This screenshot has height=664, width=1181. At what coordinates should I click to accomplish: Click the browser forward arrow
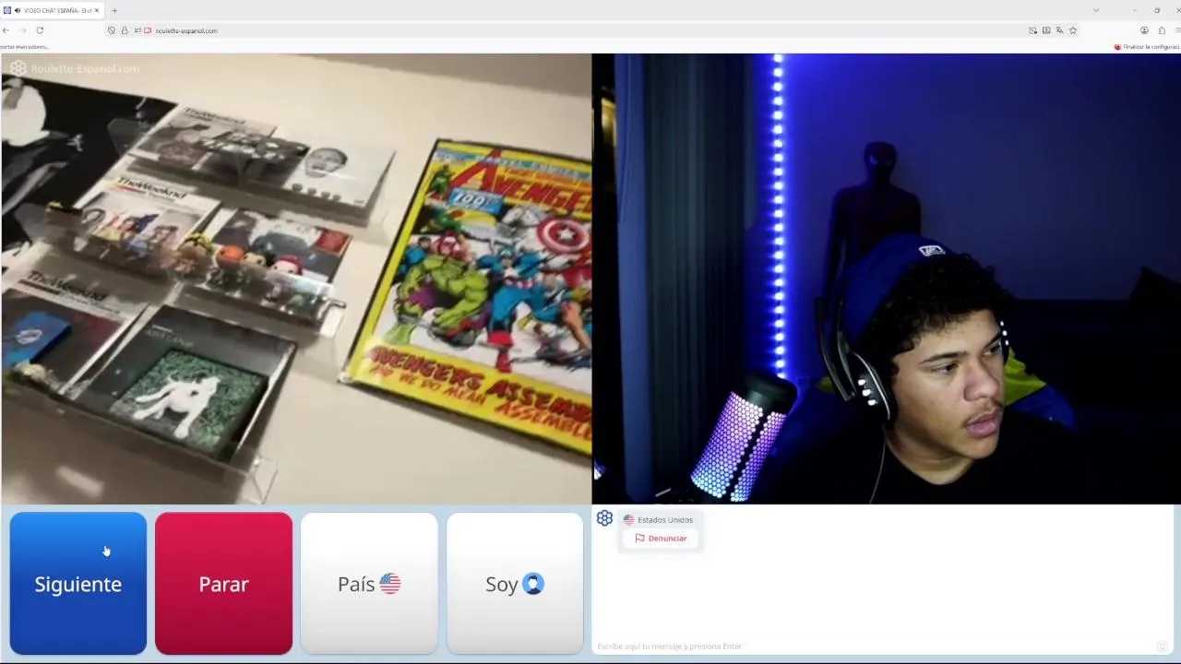click(23, 30)
